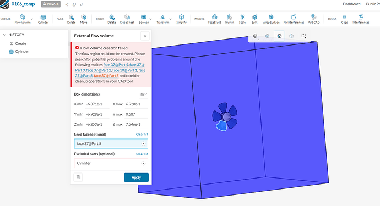Viewport: 380px width, 206px height.
Task: Click the propeller hub in the viewer
Action: coord(226,117)
